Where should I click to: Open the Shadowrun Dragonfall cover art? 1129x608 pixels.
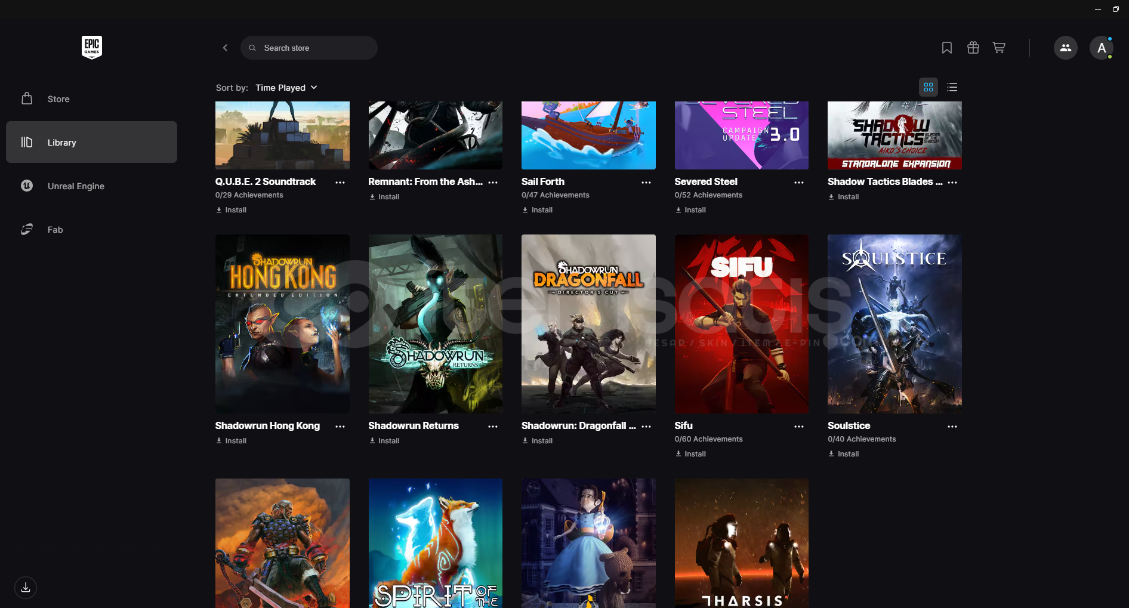pyautogui.click(x=588, y=324)
